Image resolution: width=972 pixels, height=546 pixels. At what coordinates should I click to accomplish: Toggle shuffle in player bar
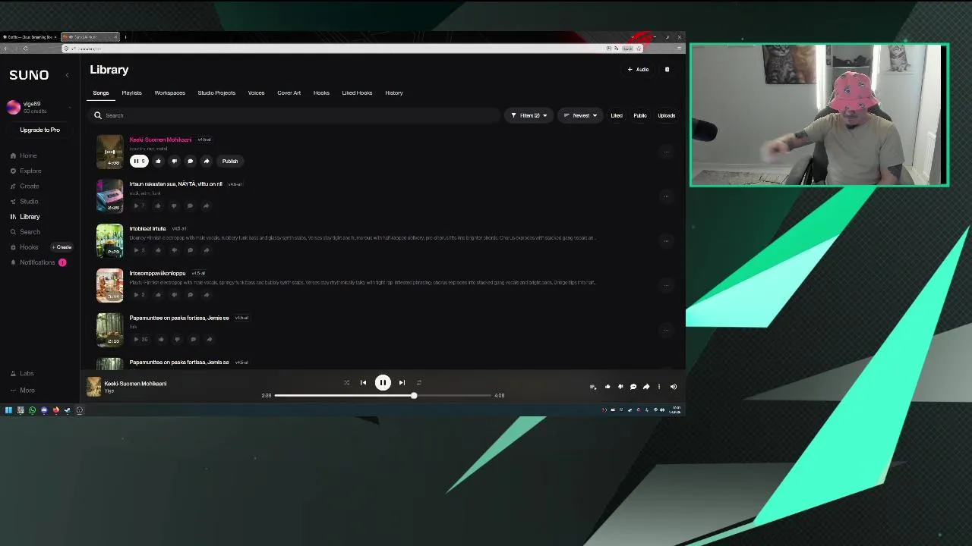pos(346,383)
